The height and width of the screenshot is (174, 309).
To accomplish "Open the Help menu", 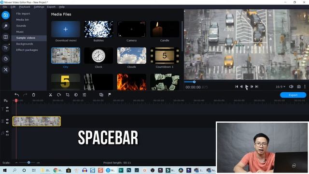I will click(x=62, y=7).
